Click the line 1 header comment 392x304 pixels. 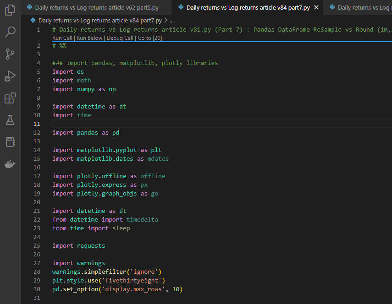[222, 29]
